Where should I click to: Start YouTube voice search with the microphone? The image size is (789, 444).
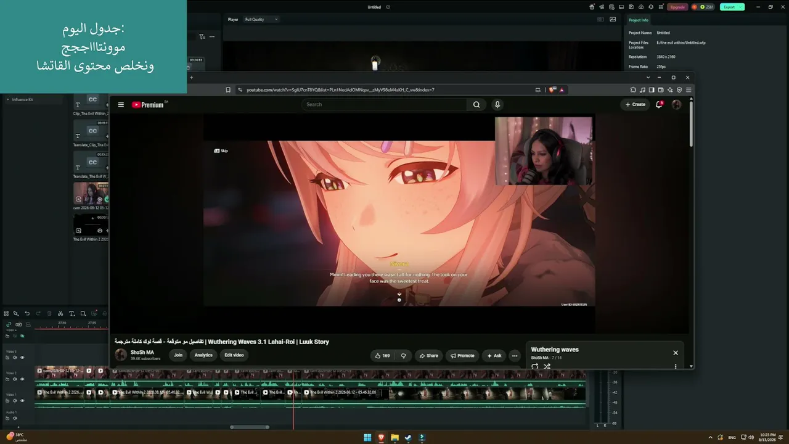click(x=497, y=105)
